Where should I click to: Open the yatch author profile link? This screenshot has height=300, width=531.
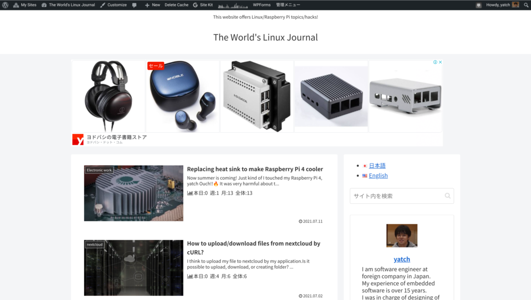point(402,260)
